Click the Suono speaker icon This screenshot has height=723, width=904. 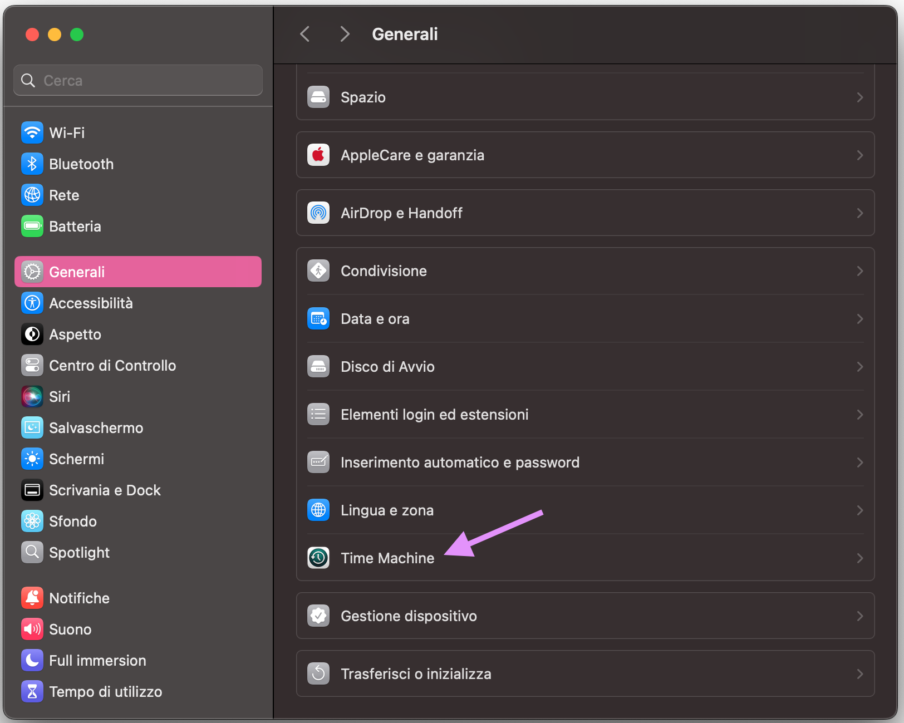(x=32, y=629)
